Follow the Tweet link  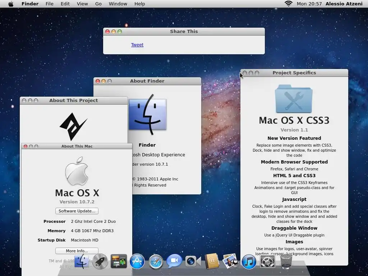[x=137, y=45]
